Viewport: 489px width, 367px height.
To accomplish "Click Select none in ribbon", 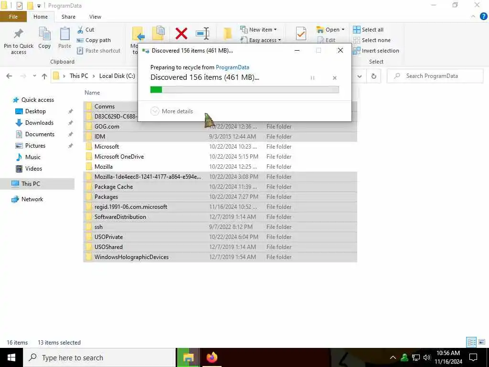I will point(372,40).
